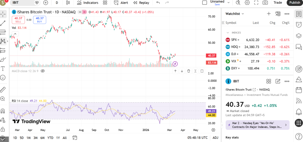
Task: Start Bar Replay mode
Action: [x=141, y=3]
